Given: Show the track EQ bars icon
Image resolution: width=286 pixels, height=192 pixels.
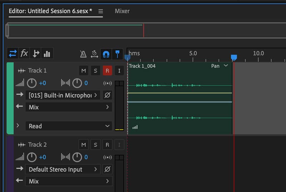Looking at the screenshot, I should pyautogui.click(x=47, y=54).
